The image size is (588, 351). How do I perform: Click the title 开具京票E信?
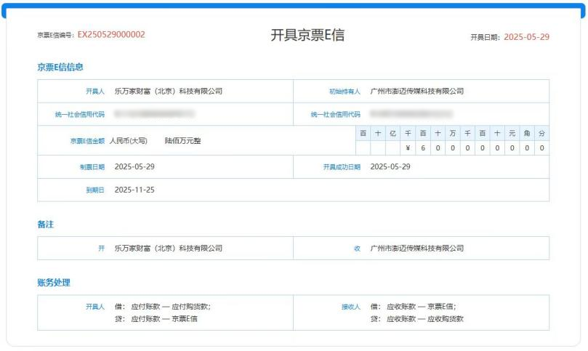(307, 35)
